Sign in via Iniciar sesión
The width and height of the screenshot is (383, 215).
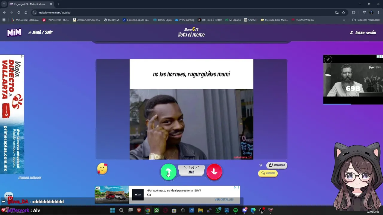[363, 33]
